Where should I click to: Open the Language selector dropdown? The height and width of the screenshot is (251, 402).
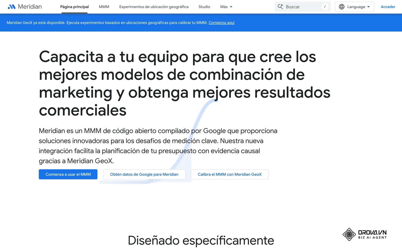point(354,7)
